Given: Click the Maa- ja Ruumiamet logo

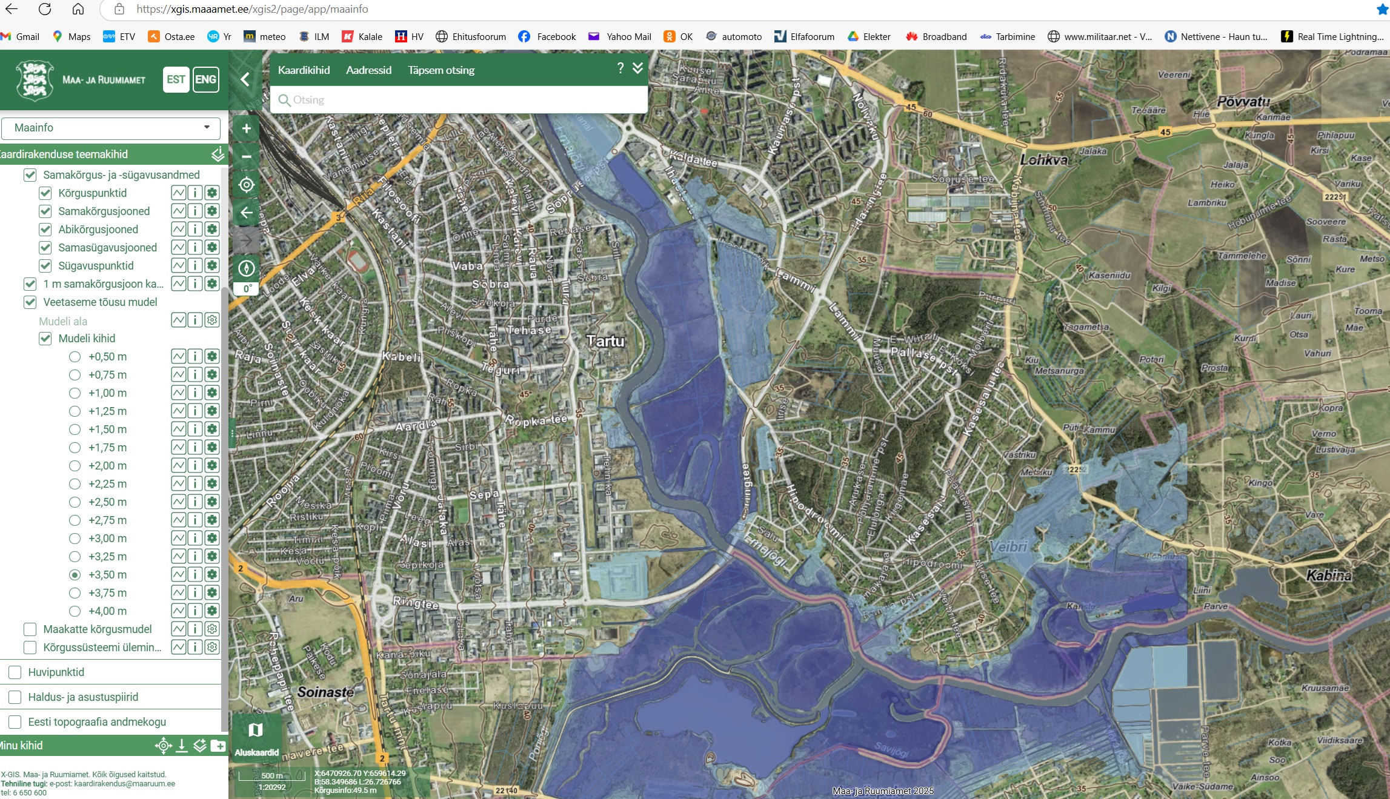Looking at the screenshot, I should (81, 79).
